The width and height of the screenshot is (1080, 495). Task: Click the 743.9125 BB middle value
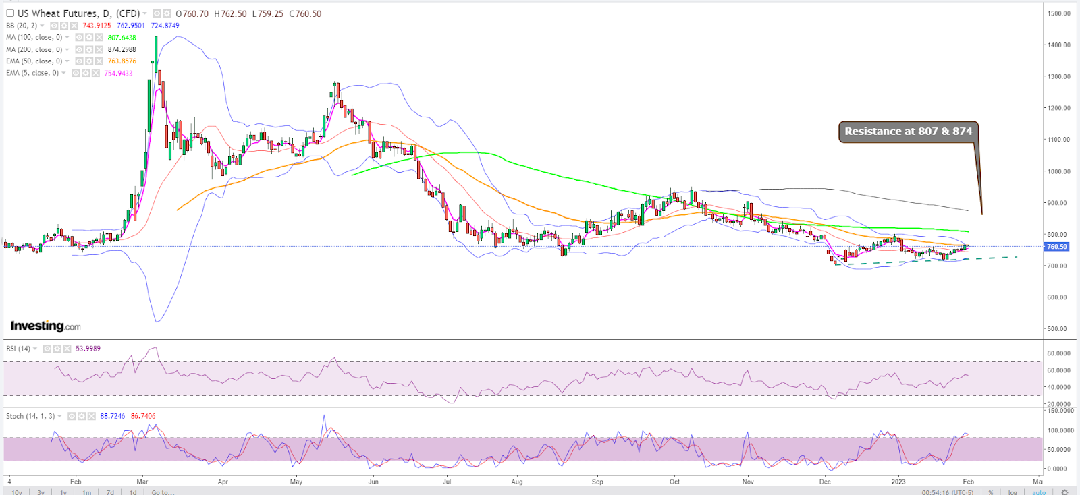coord(97,26)
